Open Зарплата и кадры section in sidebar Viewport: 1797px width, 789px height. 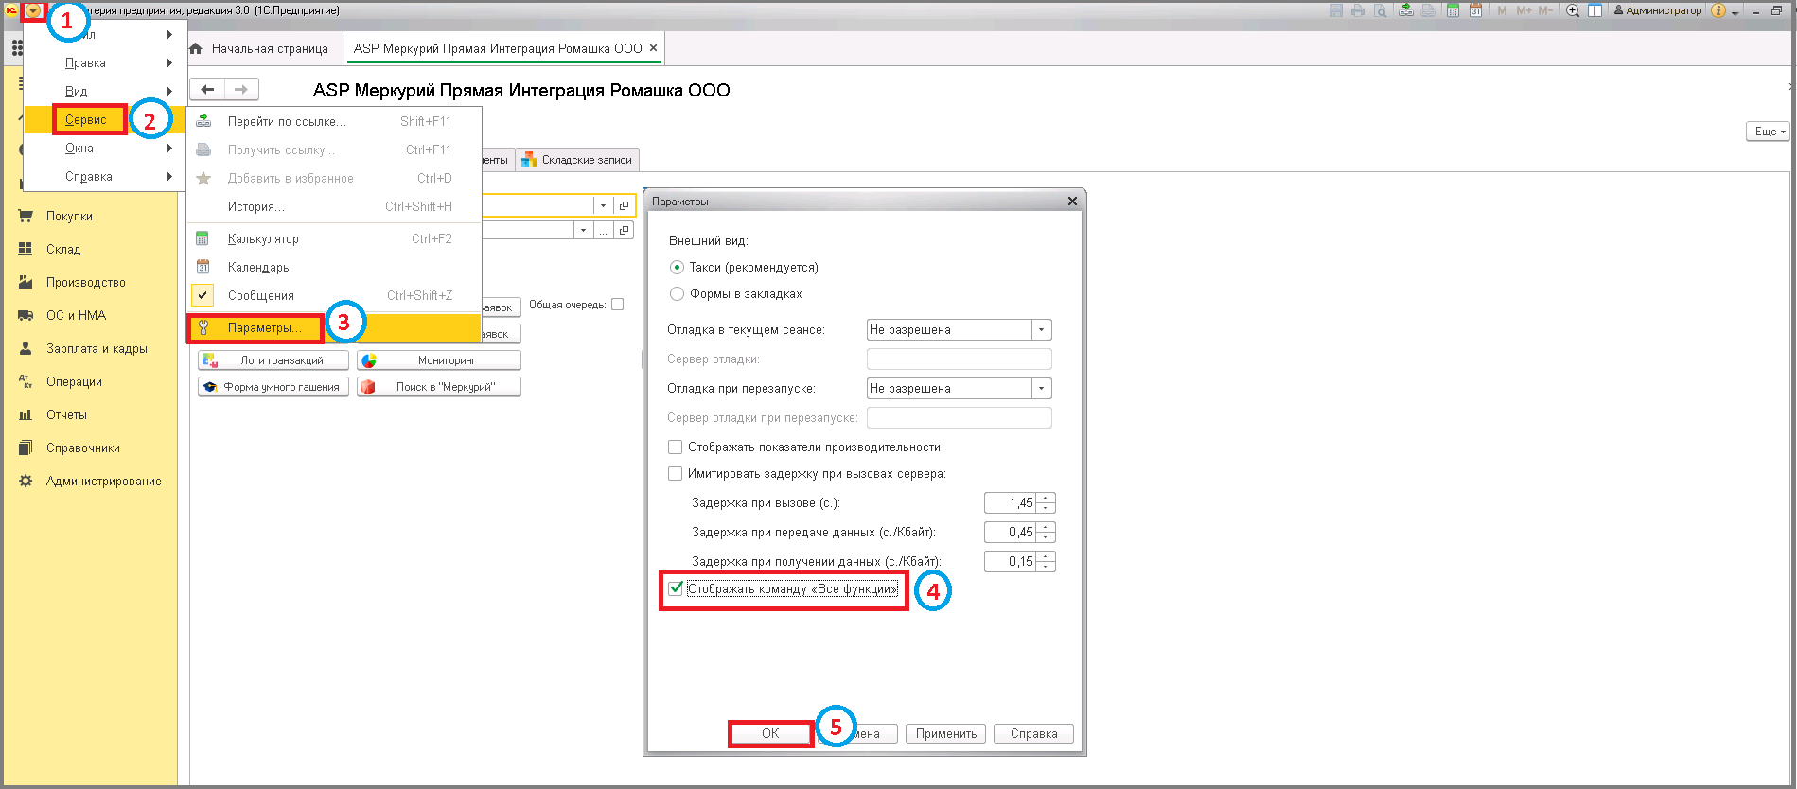click(x=97, y=348)
